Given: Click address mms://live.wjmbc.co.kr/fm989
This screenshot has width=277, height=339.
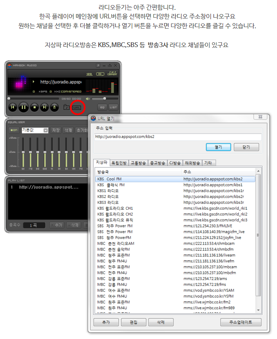Looking at the screenshot, I should pyautogui.click(x=209, y=308).
